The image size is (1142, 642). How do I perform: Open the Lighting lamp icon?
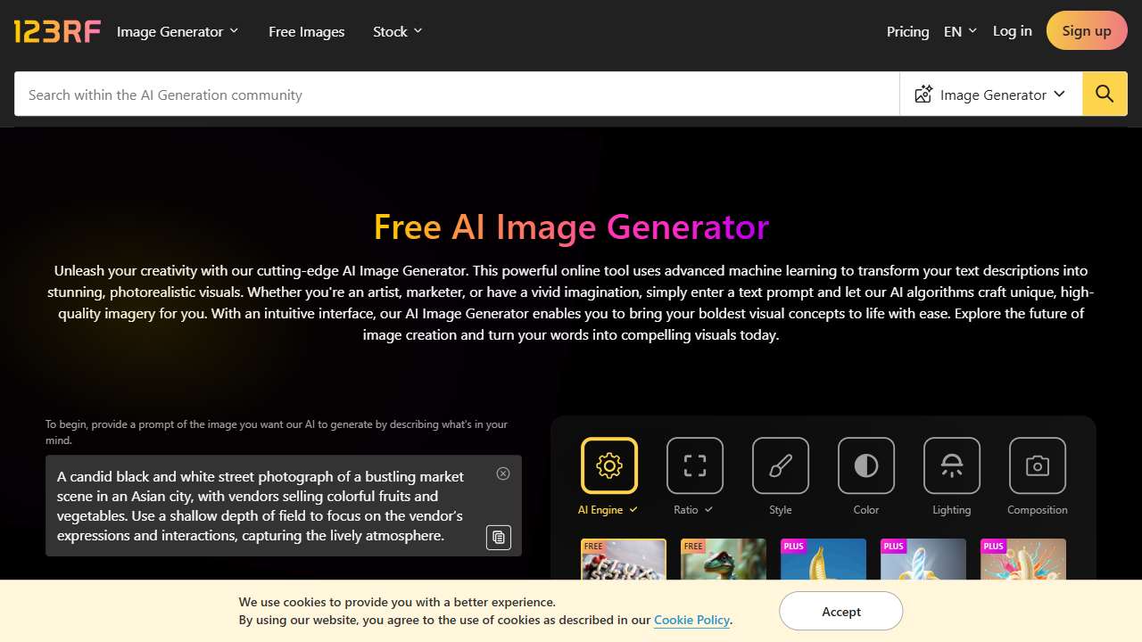coord(951,465)
